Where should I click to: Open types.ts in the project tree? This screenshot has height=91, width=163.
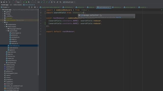[x=12, y=50]
